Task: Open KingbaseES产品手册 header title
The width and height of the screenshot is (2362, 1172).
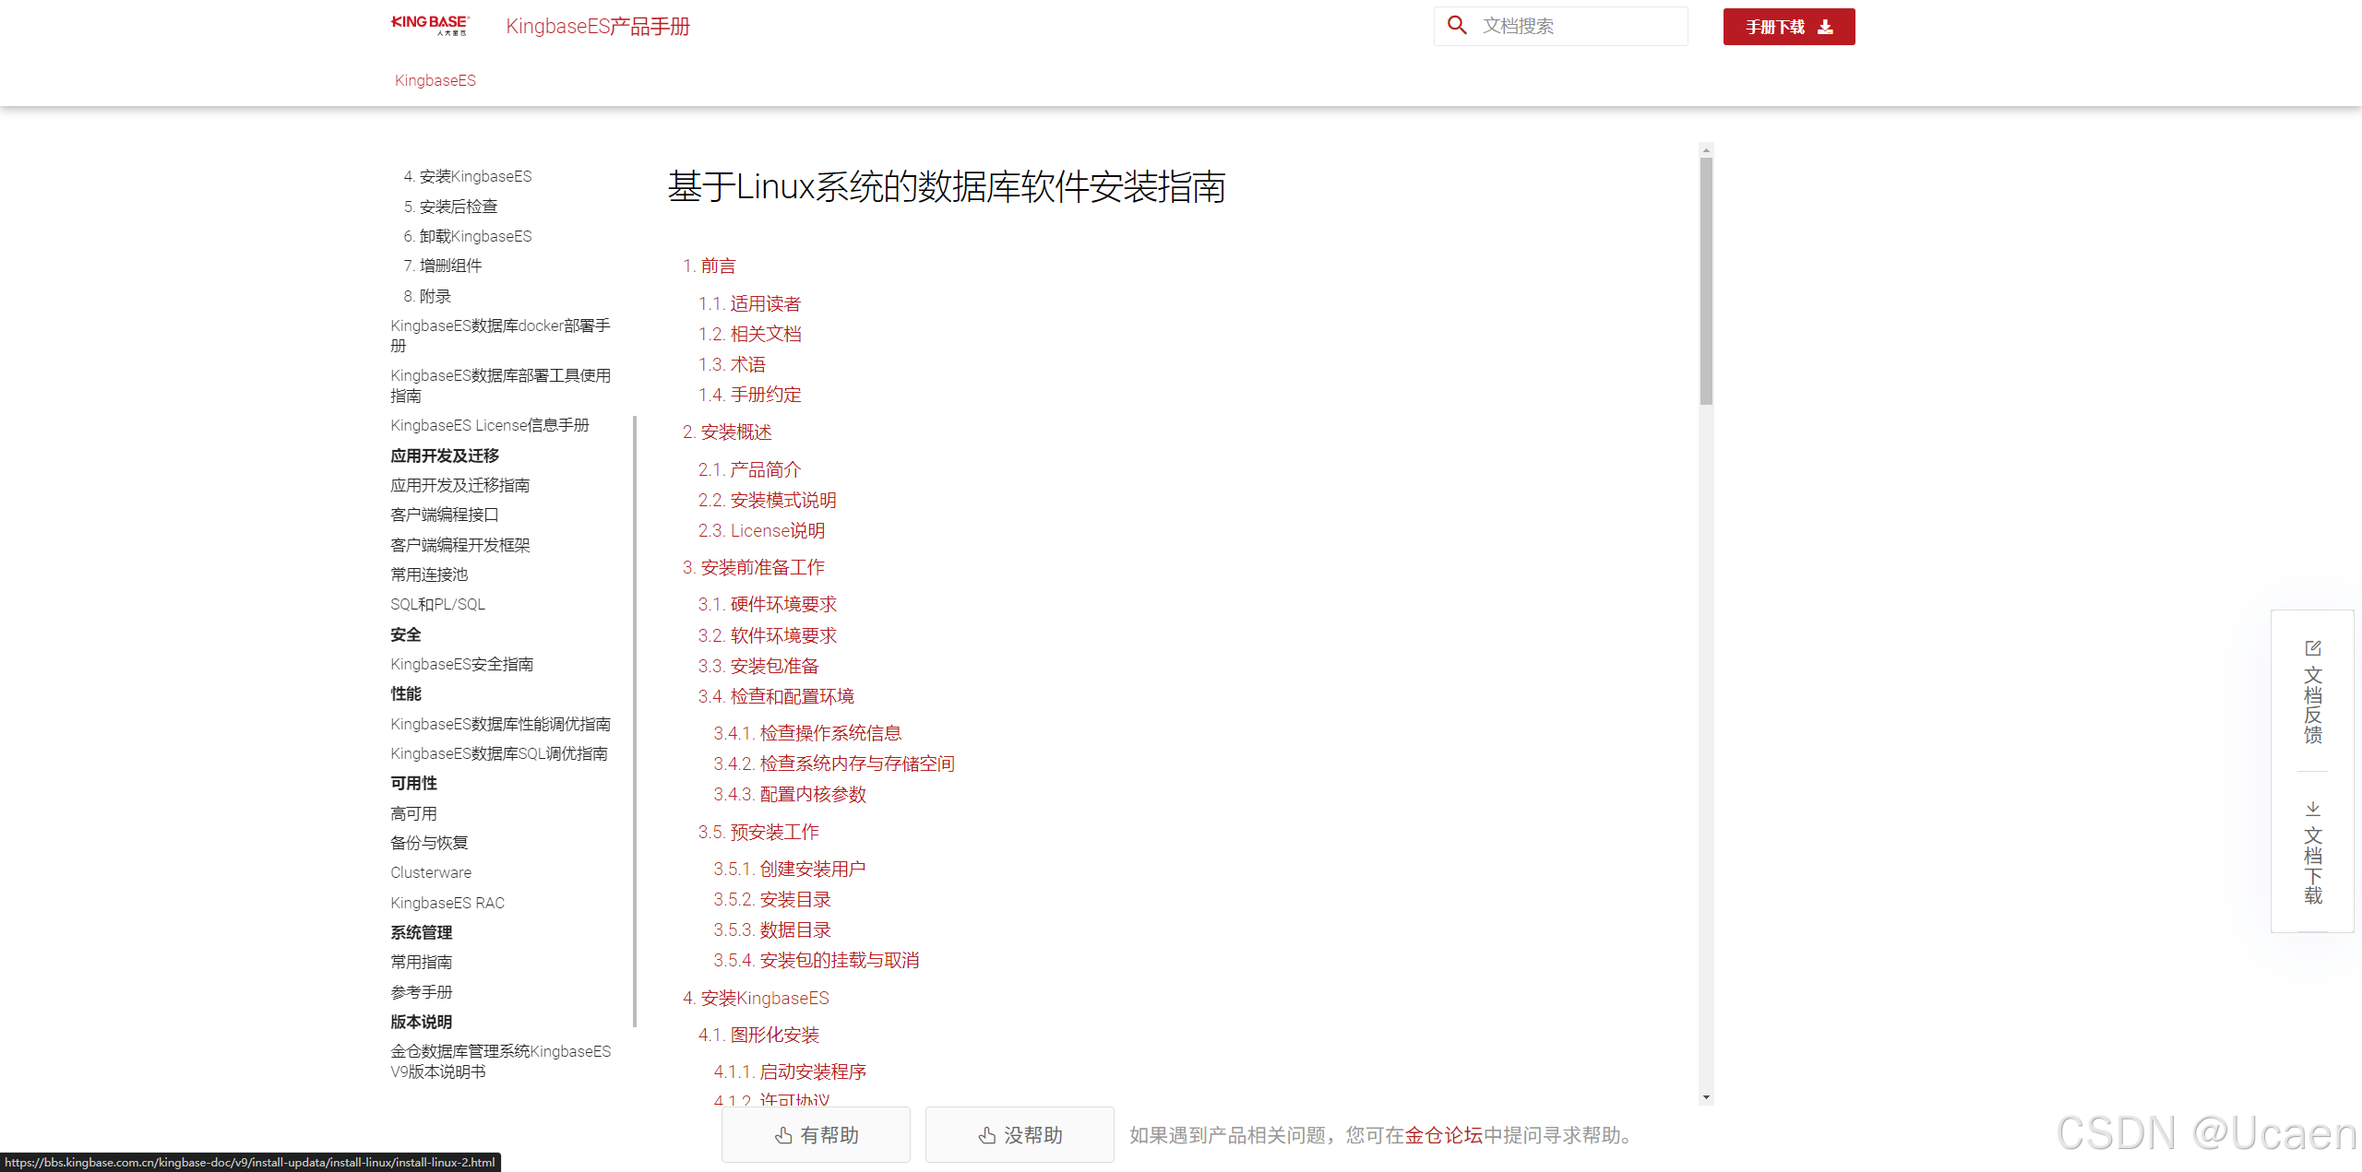Action: [598, 26]
